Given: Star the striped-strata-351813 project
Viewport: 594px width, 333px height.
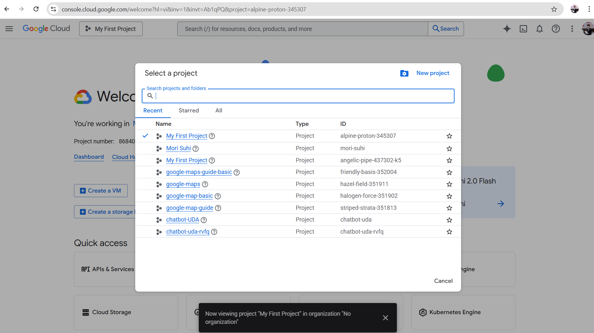Looking at the screenshot, I should 449,208.
